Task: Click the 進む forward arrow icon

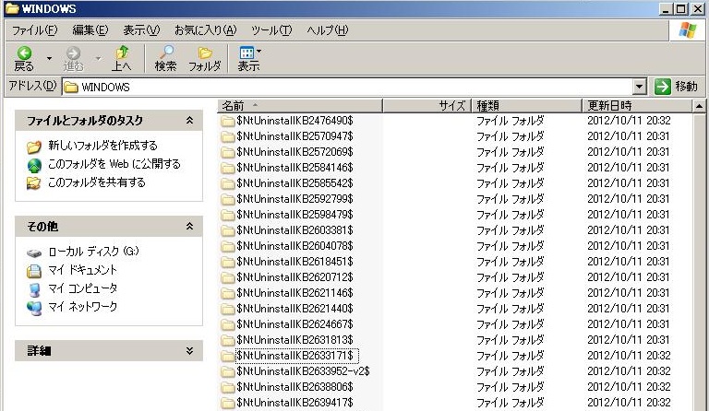Action: (x=73, y=53)
